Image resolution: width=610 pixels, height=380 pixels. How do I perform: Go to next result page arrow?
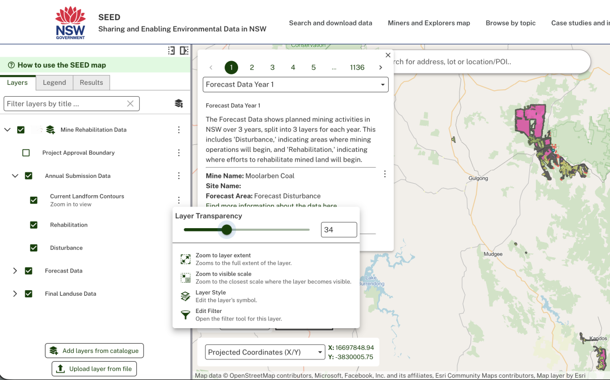(x=381, y=68)
